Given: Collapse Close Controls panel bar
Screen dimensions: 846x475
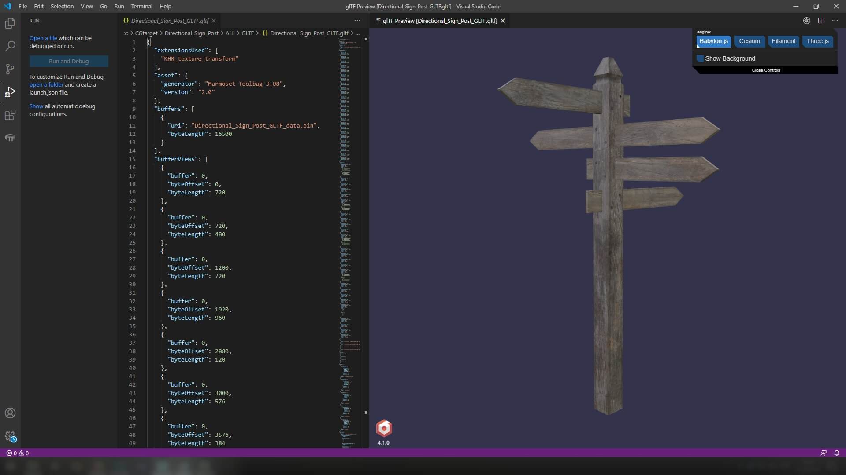Looking at the screenshot, I should click(766, 70).
